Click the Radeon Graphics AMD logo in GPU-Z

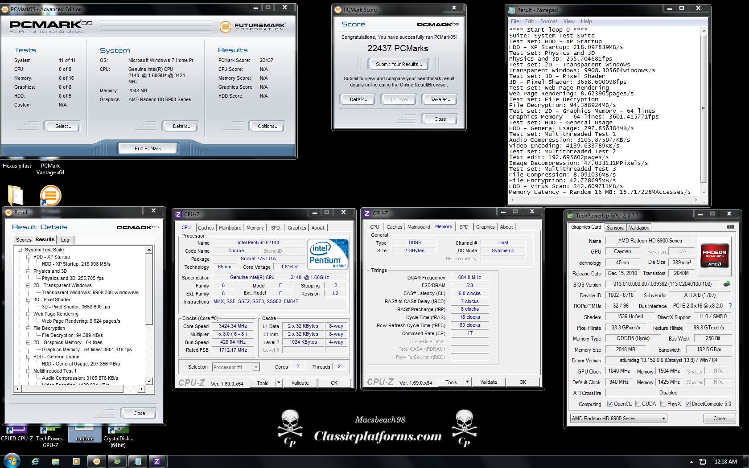tap(715, 256)
